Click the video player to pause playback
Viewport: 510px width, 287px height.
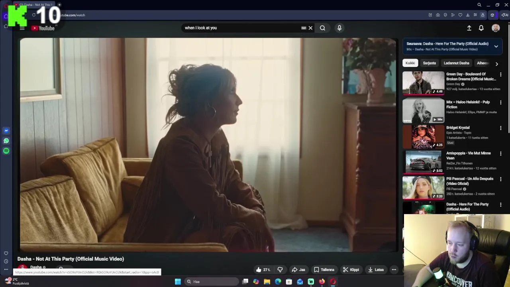click(x=209, y=145)
